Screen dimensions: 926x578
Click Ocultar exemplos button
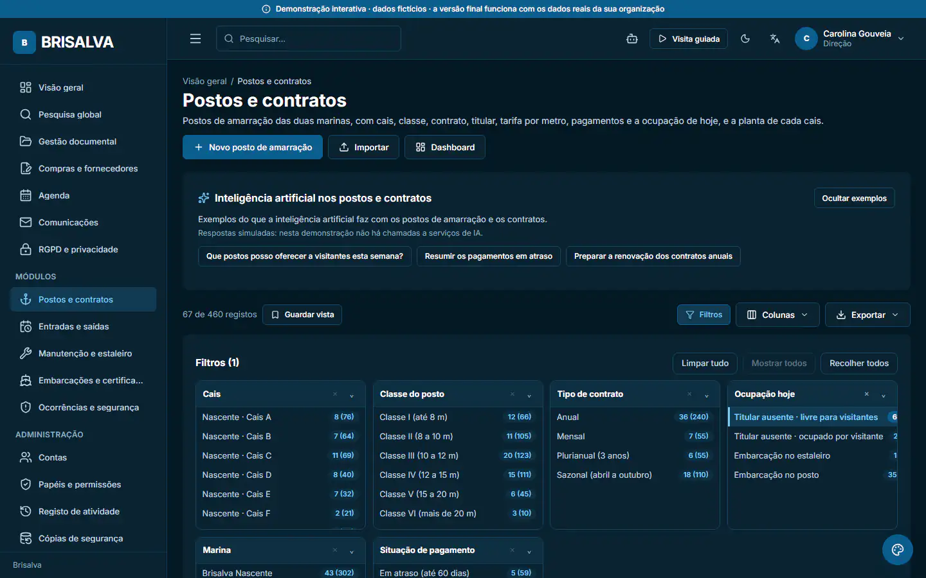click(854, 198)
